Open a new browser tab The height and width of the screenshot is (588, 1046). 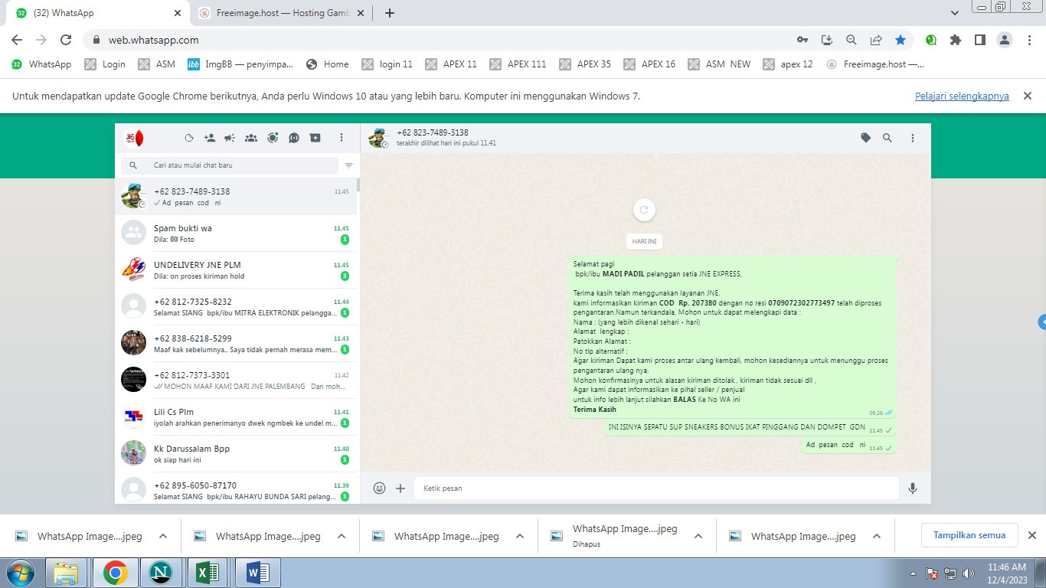point(389,13)
